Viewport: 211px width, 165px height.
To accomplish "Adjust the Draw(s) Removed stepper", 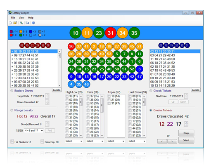I will coord(47,124).
